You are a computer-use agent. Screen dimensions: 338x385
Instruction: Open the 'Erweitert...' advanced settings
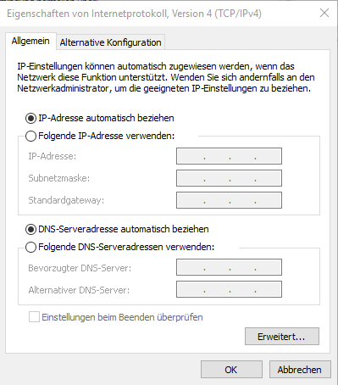pos(282,337)
